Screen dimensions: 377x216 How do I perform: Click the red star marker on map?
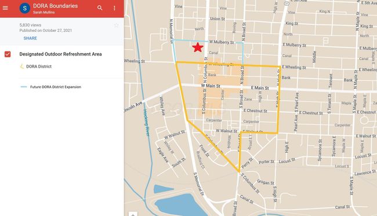[x=198, y=47]
